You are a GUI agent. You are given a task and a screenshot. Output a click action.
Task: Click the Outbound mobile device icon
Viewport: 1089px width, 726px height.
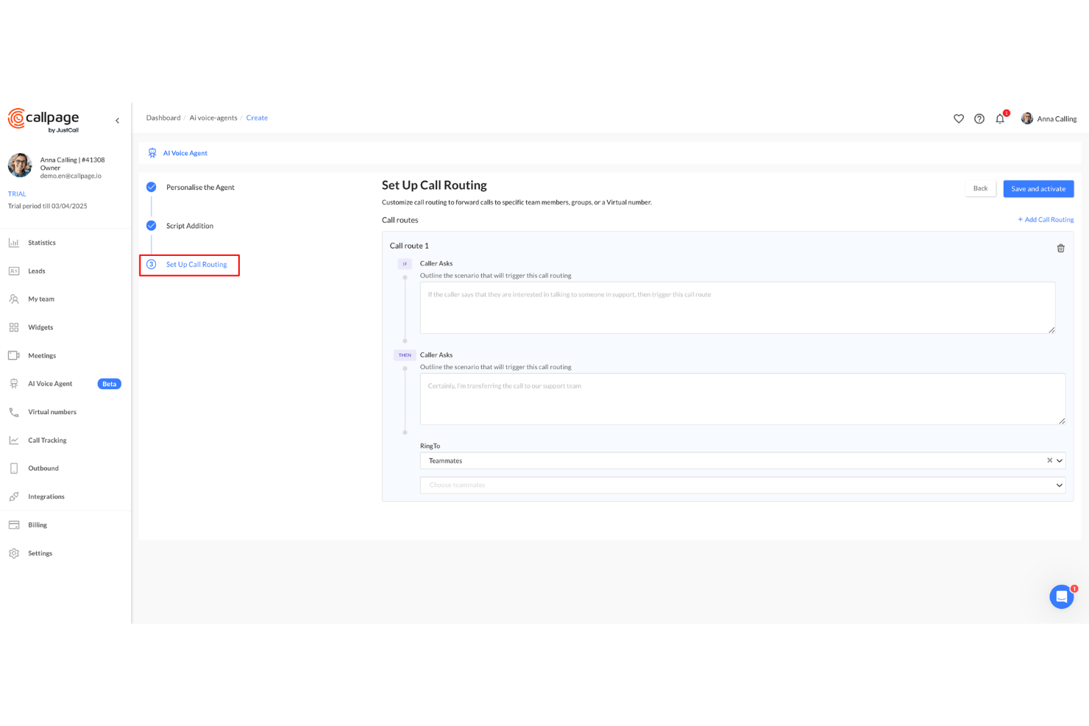click(x=14, y=469)
